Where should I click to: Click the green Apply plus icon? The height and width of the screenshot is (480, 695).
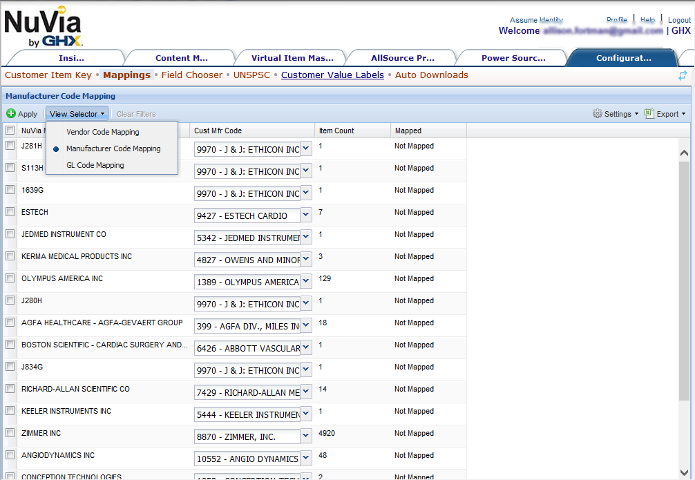click(11, 114)
